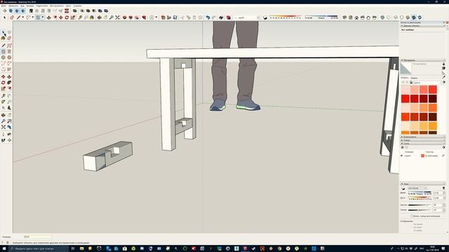Open the Окно menu
449x252 pixels.
click(x=69, y=6)
